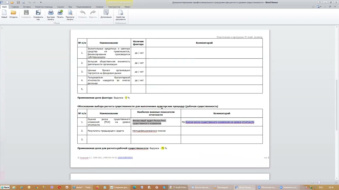Screen dimensions: 339x190
Task: Click the zoom slider handle
Action: (319, 182)
